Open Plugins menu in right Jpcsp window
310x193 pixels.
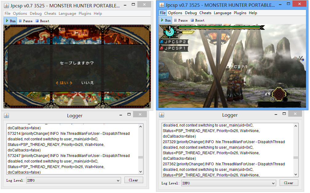(x=240, y=13)
